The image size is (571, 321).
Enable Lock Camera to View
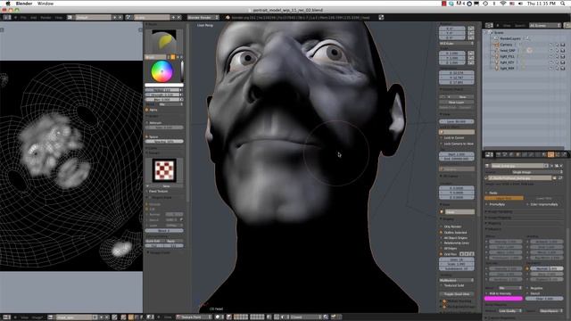(442, 144)
